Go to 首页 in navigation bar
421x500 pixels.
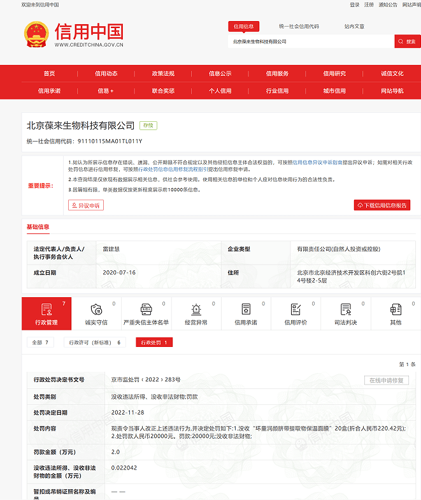(50, 74)
